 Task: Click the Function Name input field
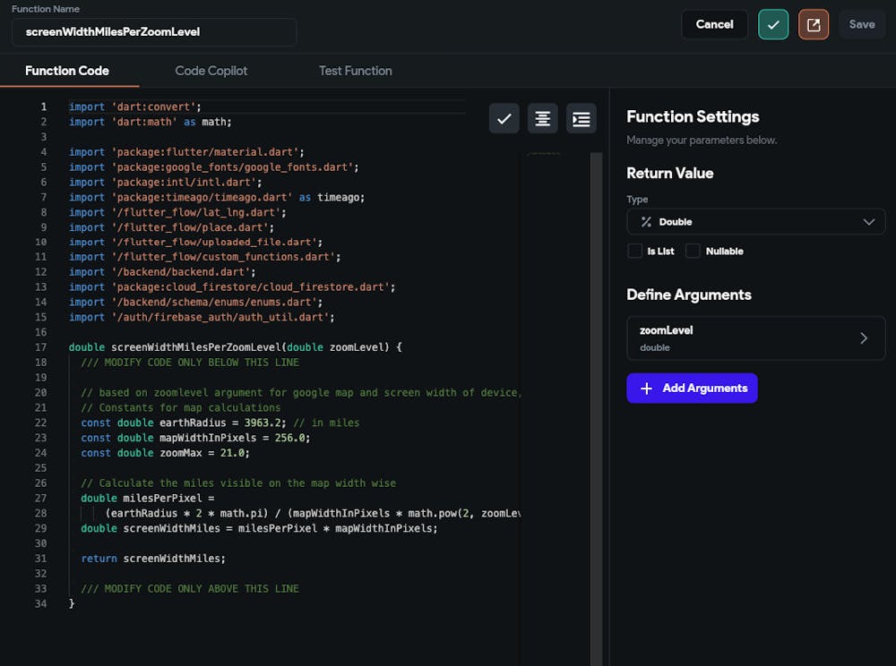coord(154,32)
